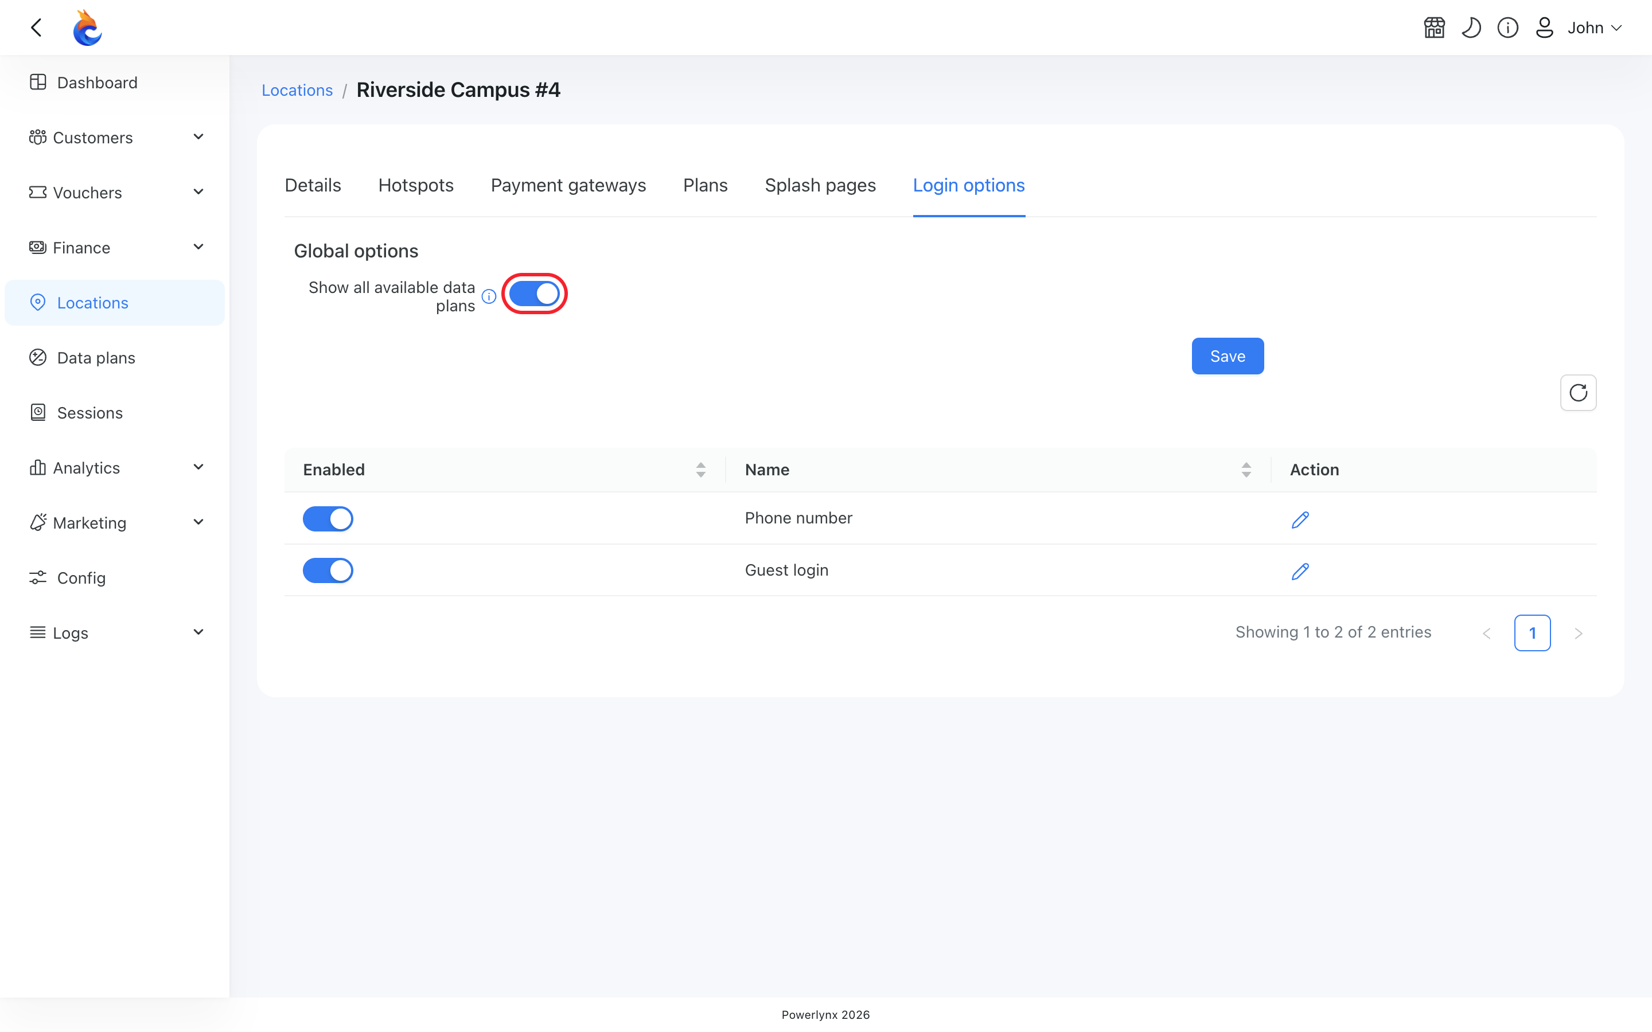Open Dashboard from sidebar
This screenshot has height=1032, width=1652.
pyautogui.click(x=115, y=83)
